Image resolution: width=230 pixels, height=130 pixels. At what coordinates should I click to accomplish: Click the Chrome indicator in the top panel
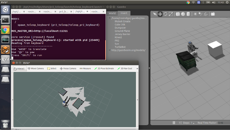188,2
